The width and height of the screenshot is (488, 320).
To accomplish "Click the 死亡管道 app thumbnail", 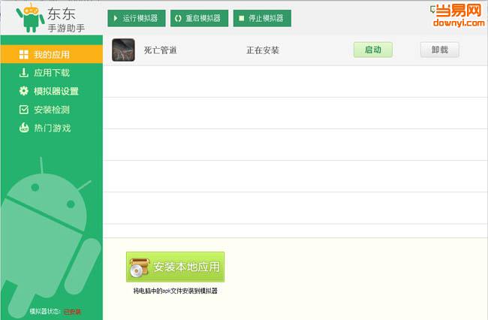I will (x=123, y=50).
